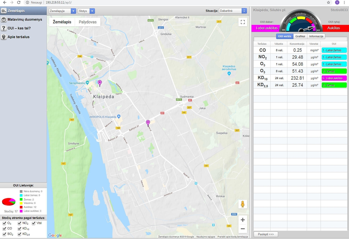349x239 pixels.
Task: Select the station pin on Šilutės pl.
Action: pos(148,123)
